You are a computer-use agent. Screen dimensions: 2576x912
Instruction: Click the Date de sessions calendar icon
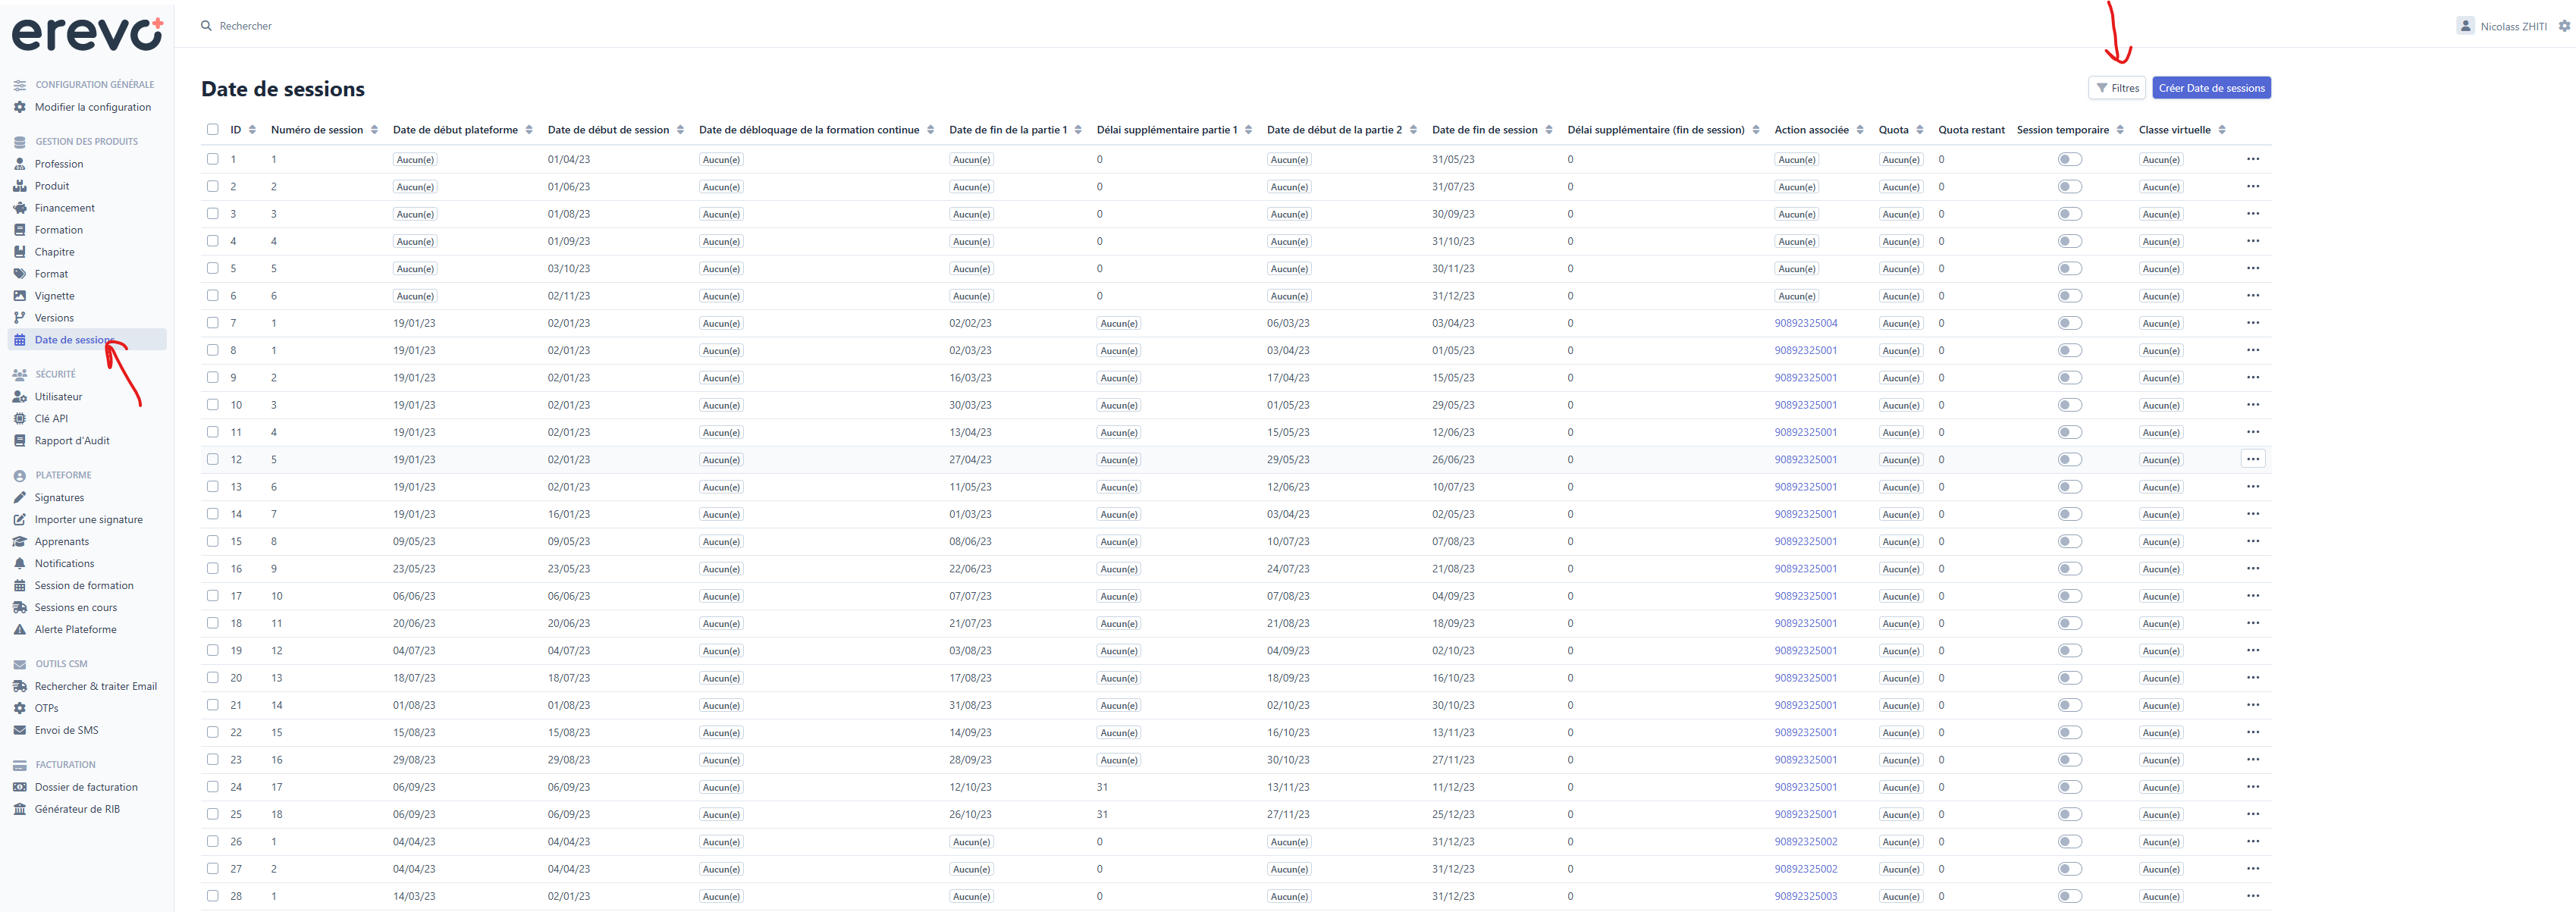tap(19, 340)
